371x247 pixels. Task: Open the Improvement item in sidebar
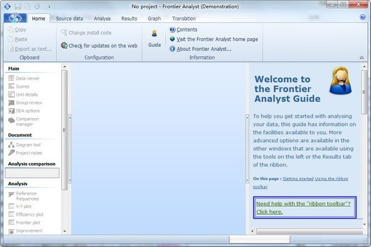coord(25,231)
